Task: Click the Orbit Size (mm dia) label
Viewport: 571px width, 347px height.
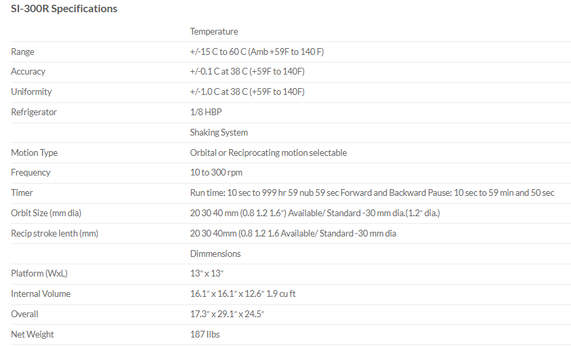Action: click(x=46, y=213)
